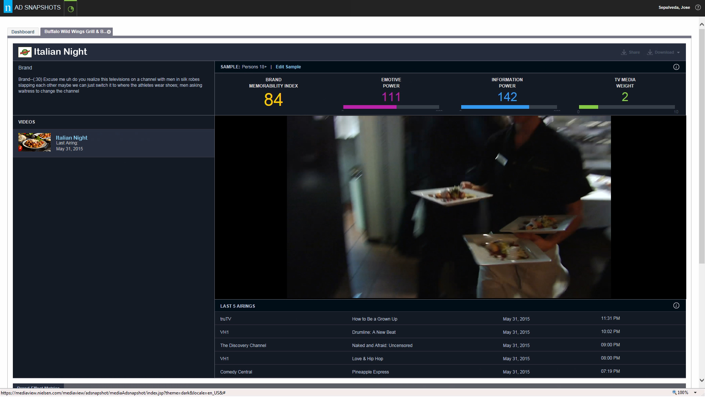Click 'Drumline: A New Beat' program

[374, 332]
